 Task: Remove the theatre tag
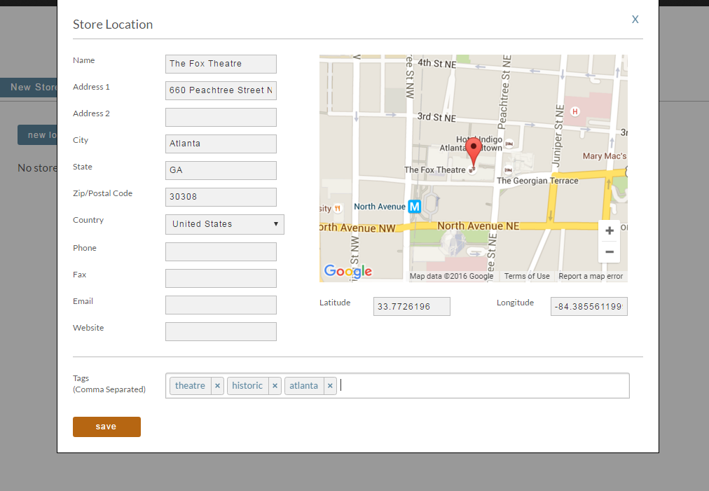(x=217, y=386)
